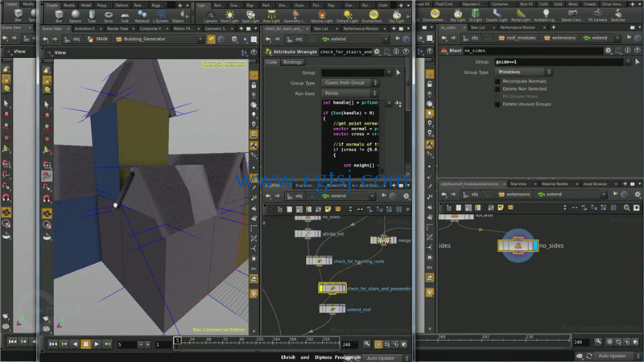Screen dimensions: 644x362
Task: Switch to Performance Monitor tab in right pane
Action: pyautogui.click(x=518, y=27)
